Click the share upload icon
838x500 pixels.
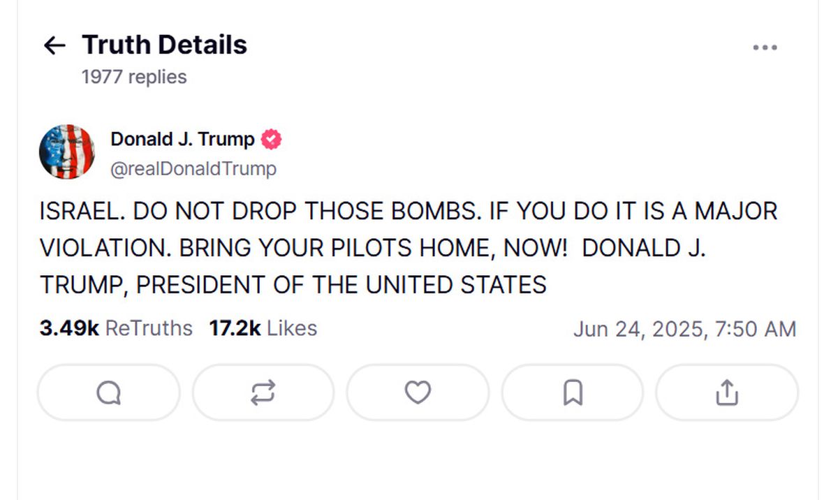tap(726, 393)
